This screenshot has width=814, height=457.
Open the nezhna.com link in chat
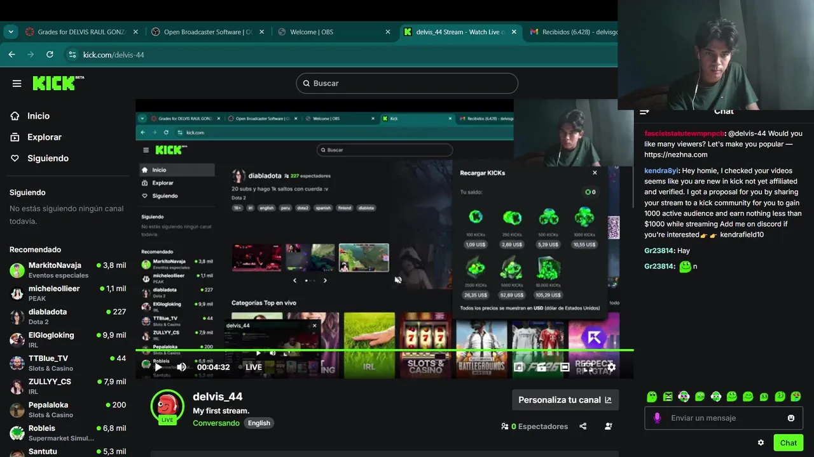click(x=675, y=155)
